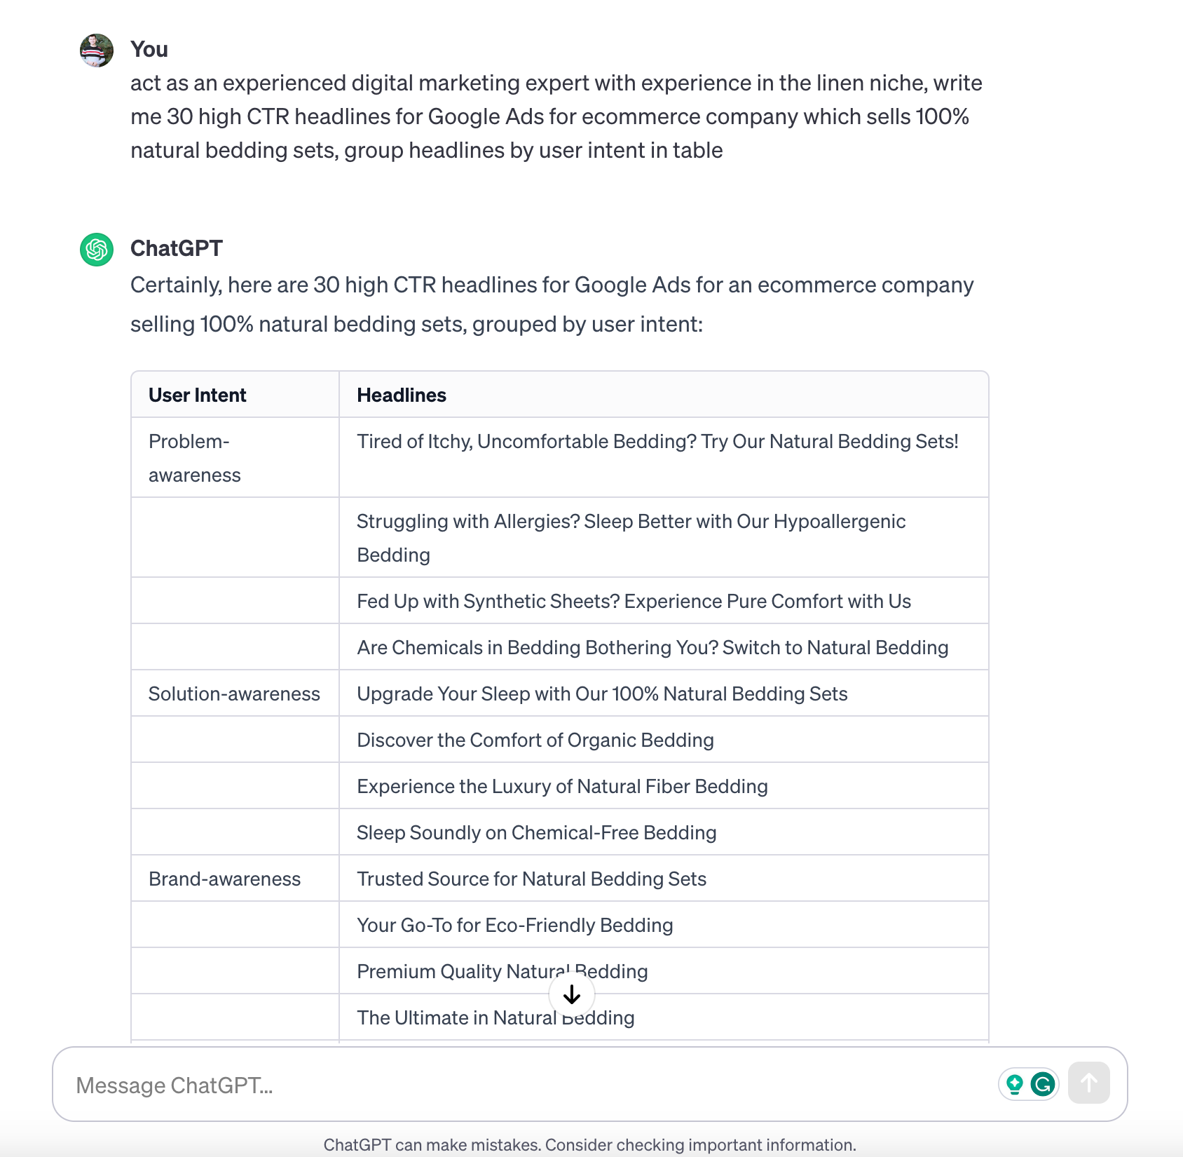Viewport: 1183px width, 1157px height.
Task: Click the Grammarly G icon
Action: (1043, 1085)
